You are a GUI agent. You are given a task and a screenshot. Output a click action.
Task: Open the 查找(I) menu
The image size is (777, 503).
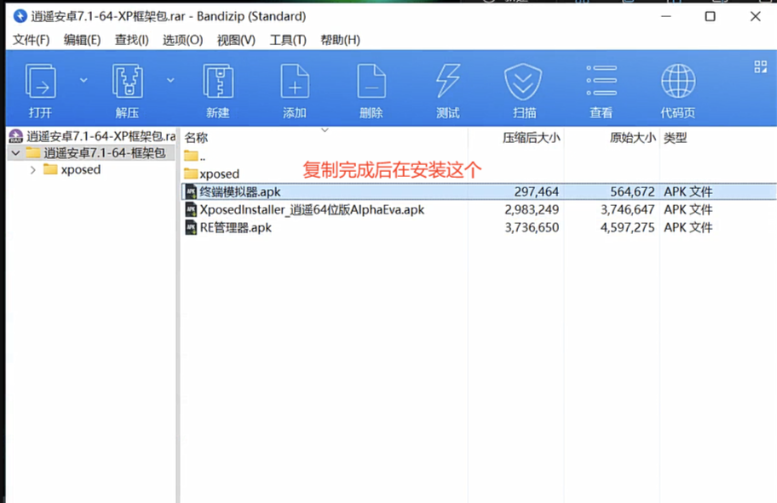click(x=131, y=40)
